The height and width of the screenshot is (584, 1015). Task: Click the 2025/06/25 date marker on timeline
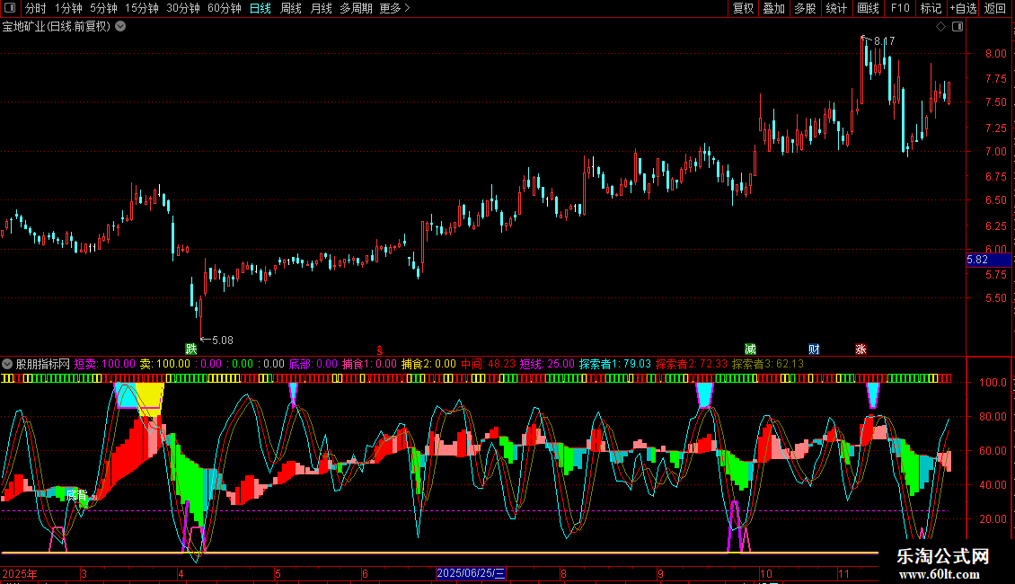pyautogui.click(x=471, y=573)
